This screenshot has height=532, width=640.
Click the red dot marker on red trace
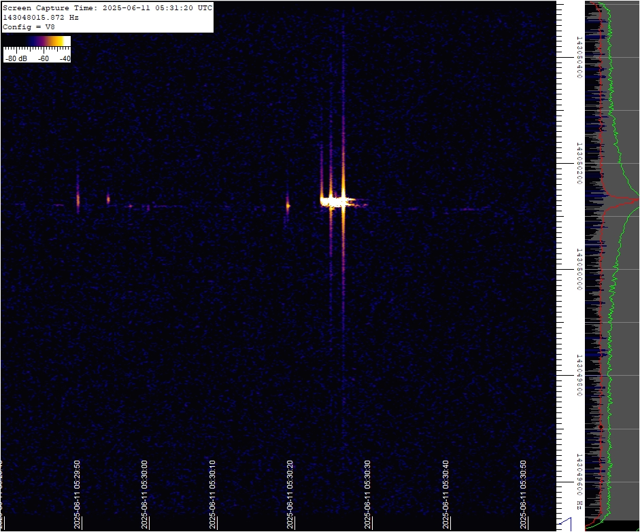(601, 427)
